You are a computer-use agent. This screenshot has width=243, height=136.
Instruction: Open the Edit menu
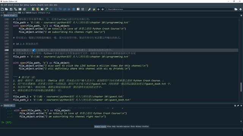pyautogui.click(x=6, y=5)
